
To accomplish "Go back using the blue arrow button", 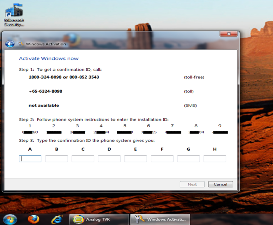I will point(10,44).
